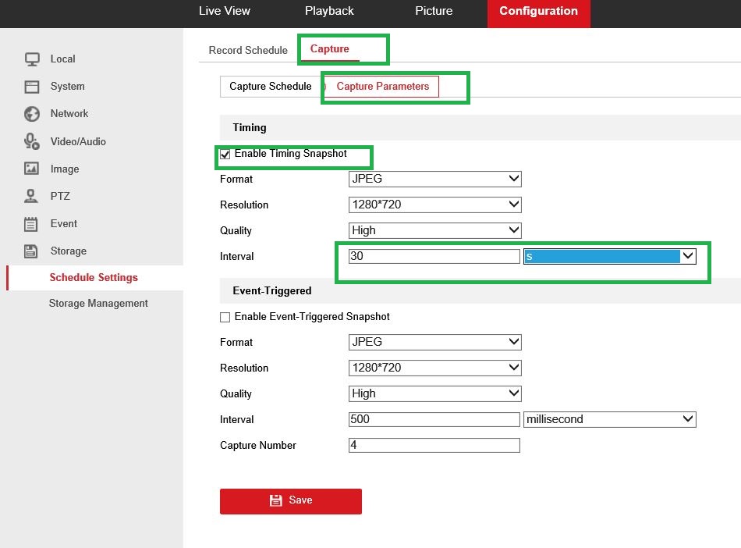Click Event-Triggered Interval field showing 500
The image size is (741, 548).
tap(434, 419)
